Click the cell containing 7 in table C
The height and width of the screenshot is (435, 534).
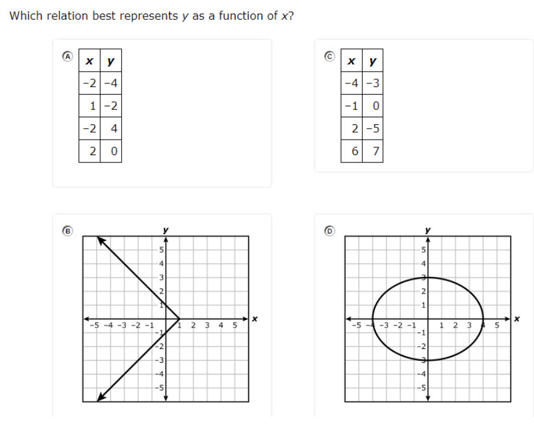click(x=373, y=151)
